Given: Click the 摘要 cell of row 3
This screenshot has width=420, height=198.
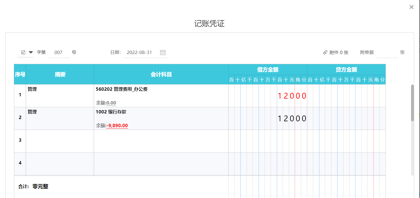Looking at the screenshot, I should (x=59, y=141).
